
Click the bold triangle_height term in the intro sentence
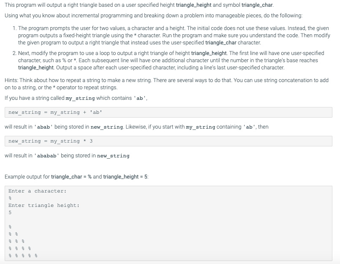click(x=193, y=5)
